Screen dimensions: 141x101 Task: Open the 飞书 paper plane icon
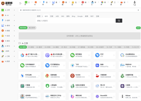tap(73, 65)
